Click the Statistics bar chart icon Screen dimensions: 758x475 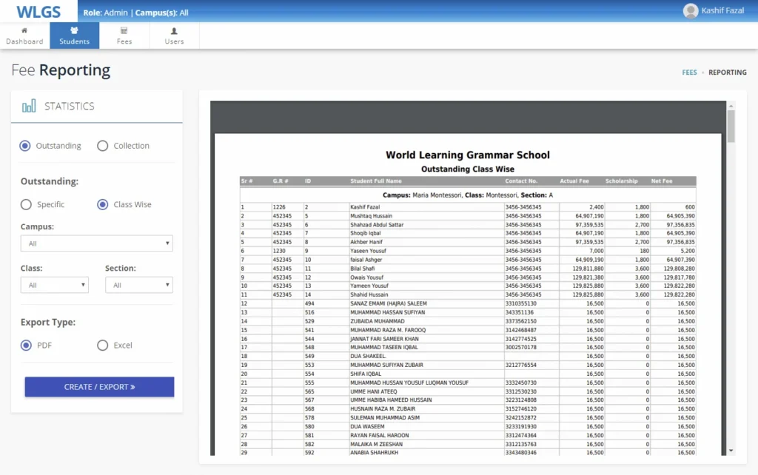[x=29, y=107]
